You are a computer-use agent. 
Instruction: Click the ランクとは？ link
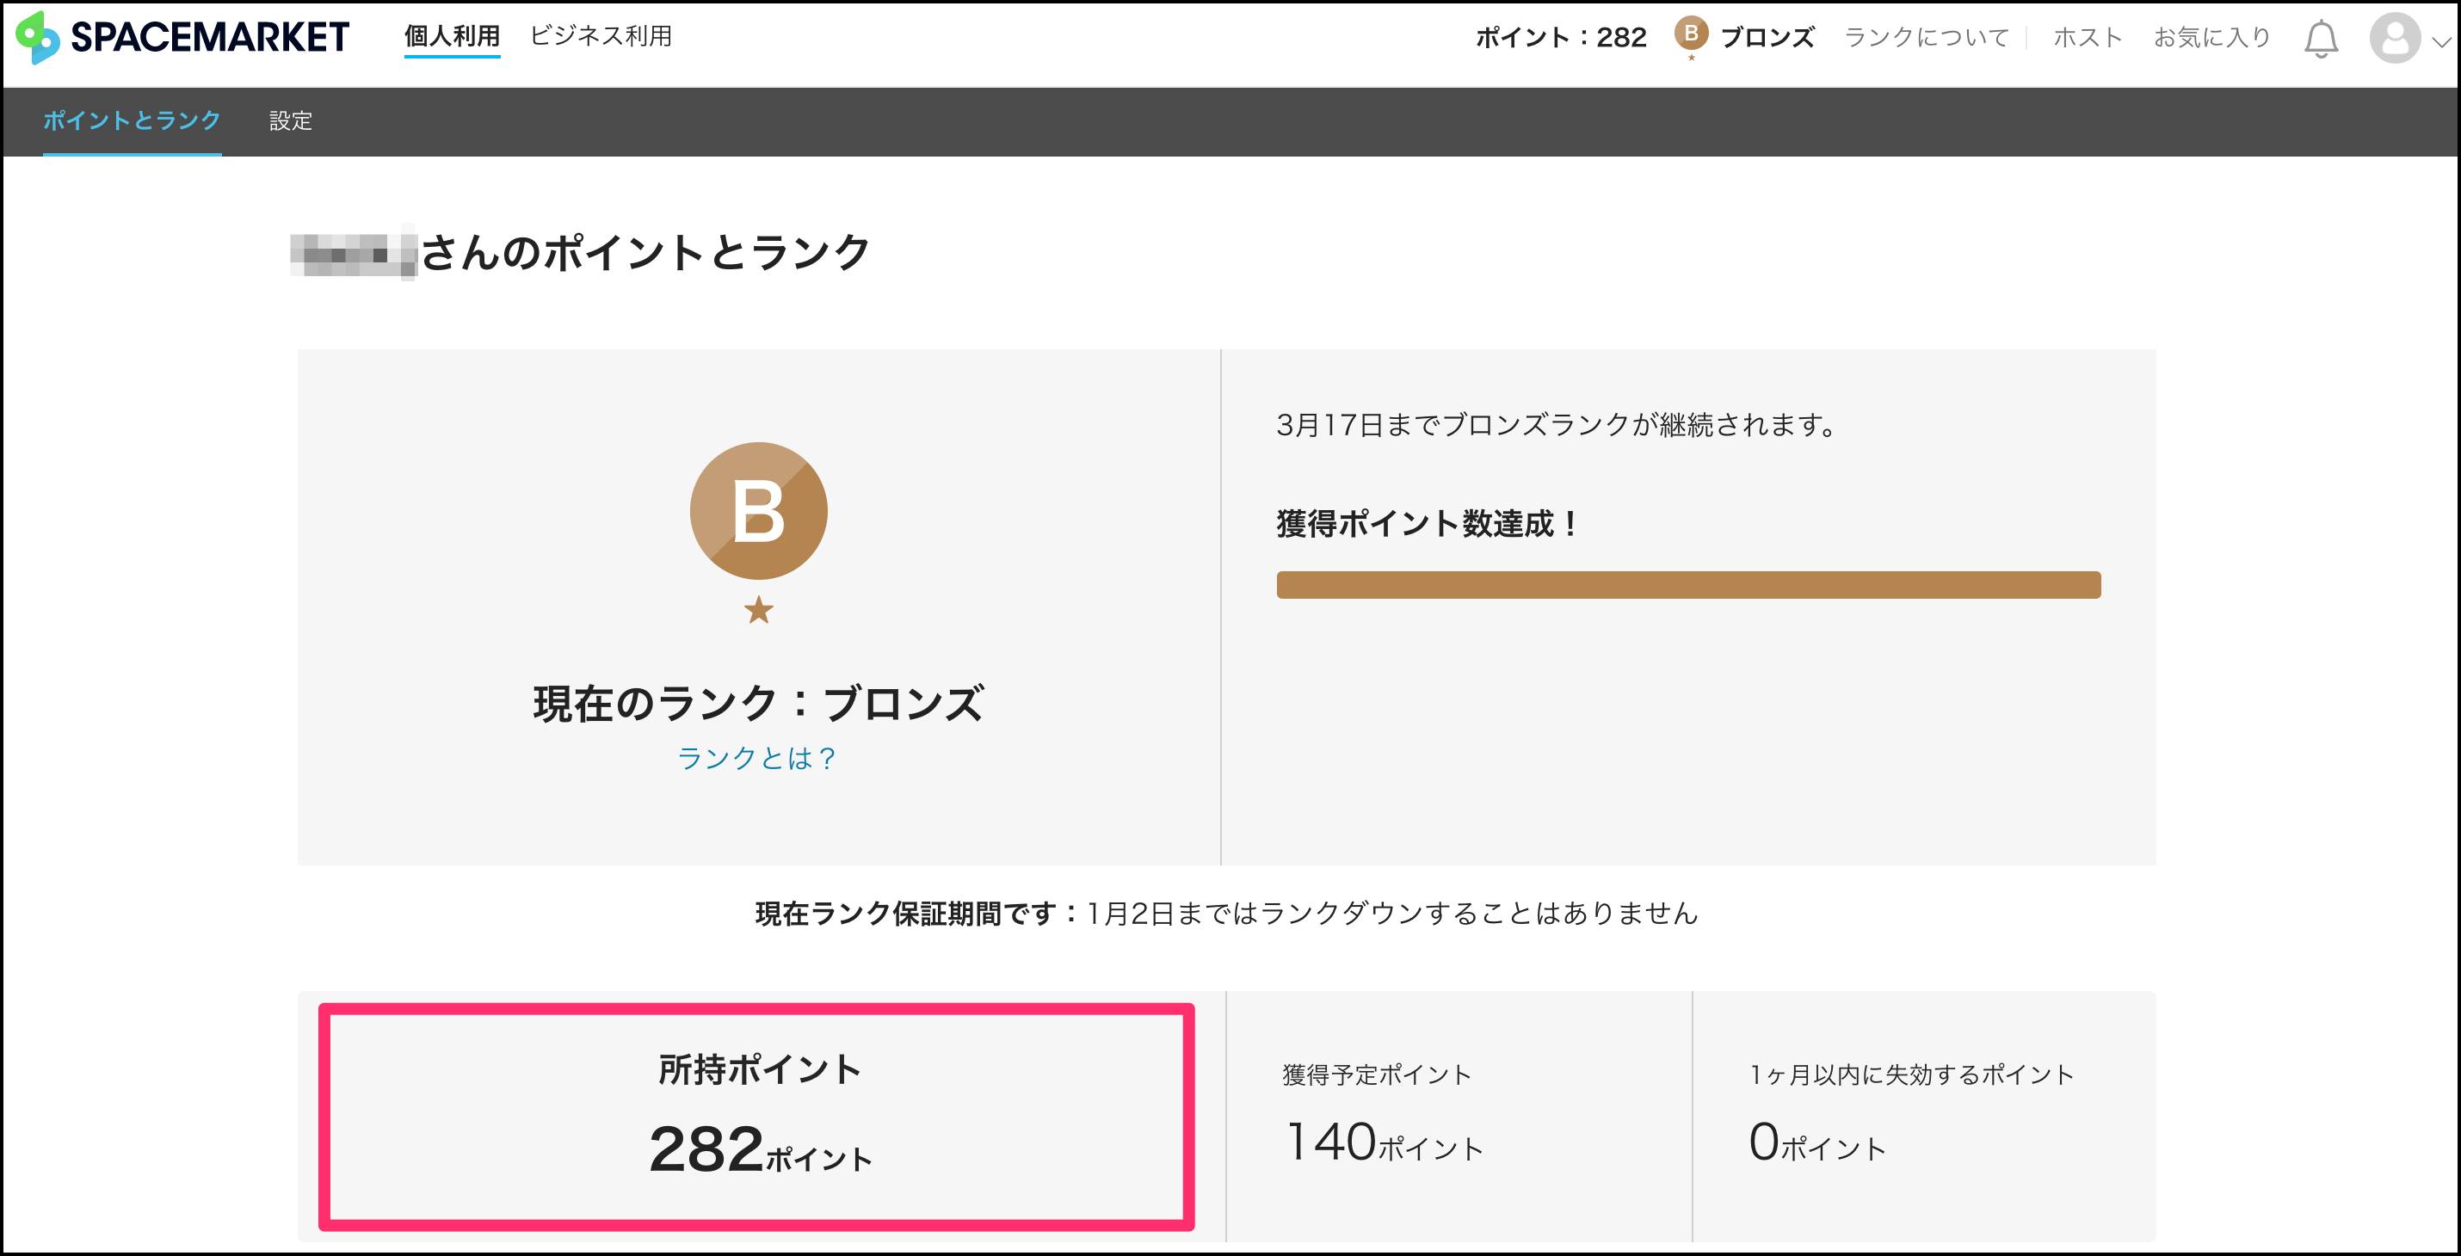tap(757, 759)
